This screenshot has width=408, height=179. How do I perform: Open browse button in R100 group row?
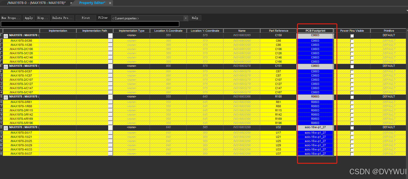coord(110,97)
